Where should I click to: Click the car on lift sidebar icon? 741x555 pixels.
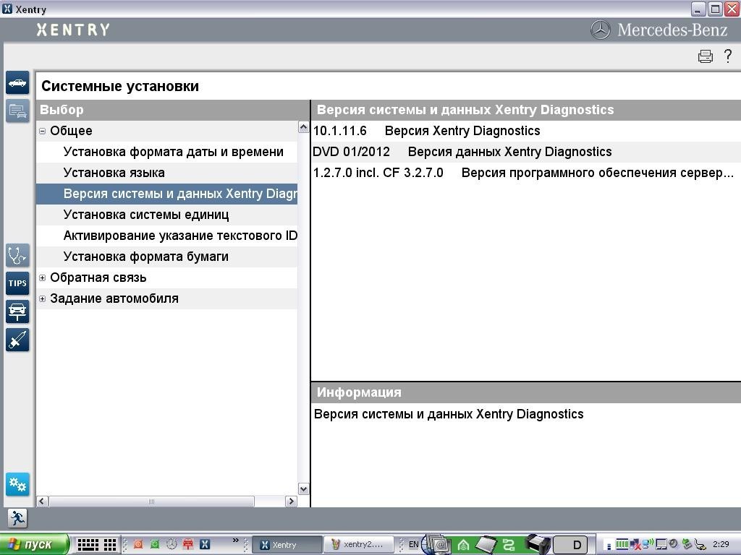(x=17, y=311)
